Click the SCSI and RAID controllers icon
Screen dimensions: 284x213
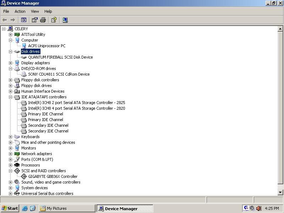[x=17, y=171]
